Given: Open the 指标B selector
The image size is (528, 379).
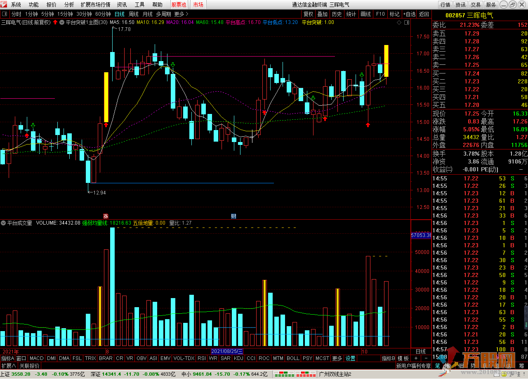Looking at the screenshot, I should (x=388, y=358).
